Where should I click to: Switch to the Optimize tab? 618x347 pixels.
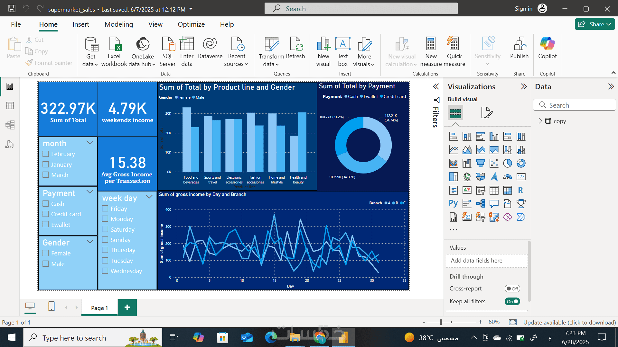tap(191, 24)
